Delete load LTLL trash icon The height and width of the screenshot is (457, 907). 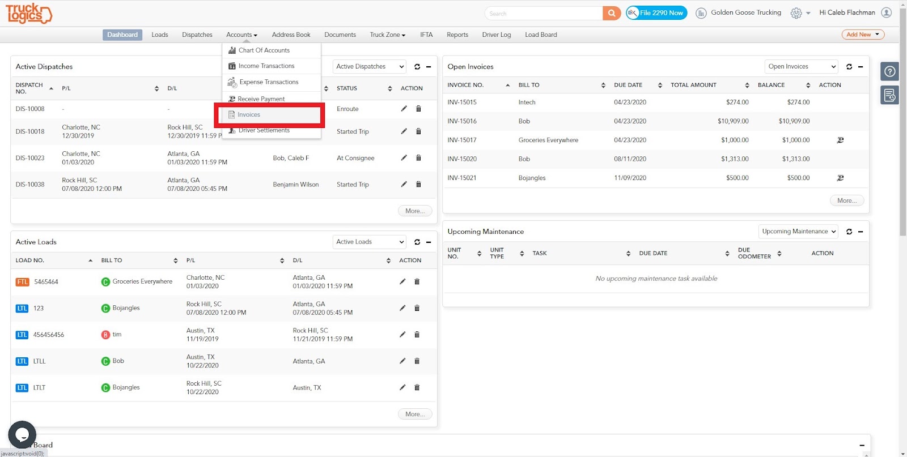tap(417, 361)
